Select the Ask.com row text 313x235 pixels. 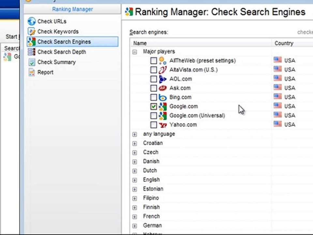click(x=180, y=88)
